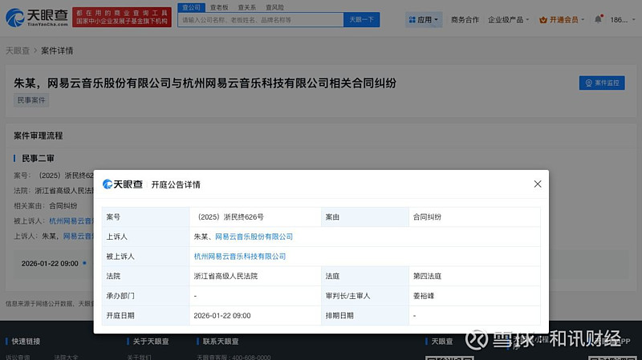Switch to the 查关系 search tab
Image resolution: width=642 pixels, height=360 pixels.
coord(246,7)
